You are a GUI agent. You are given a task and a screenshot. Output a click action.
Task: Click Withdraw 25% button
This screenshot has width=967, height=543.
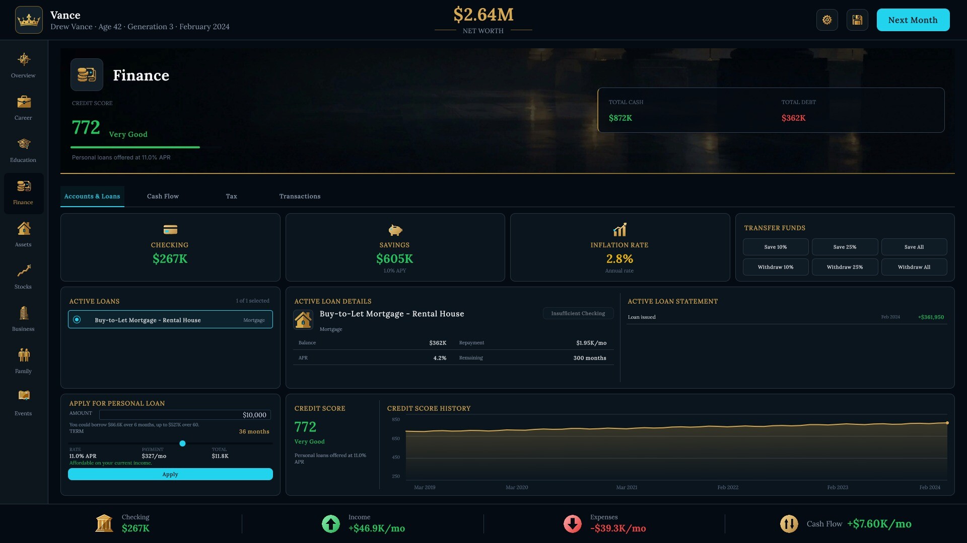[x=845, y=267]
